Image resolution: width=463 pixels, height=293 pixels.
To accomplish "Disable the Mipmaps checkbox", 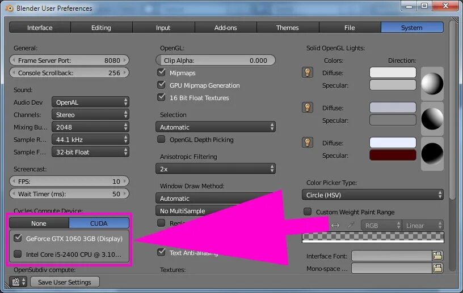I will pos(161,72).
